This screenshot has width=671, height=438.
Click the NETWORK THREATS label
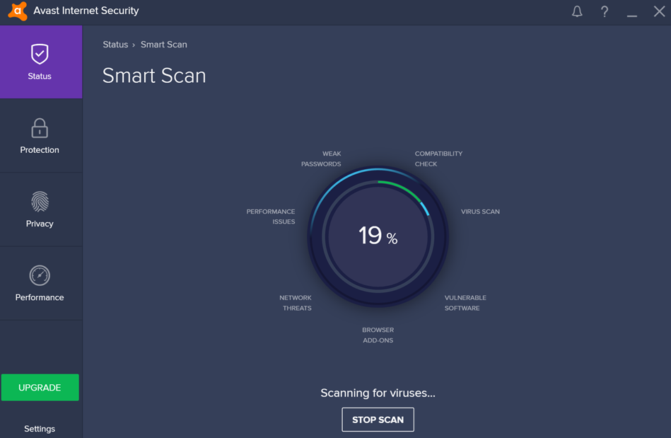pyautogui.click(x=296, y=303)
